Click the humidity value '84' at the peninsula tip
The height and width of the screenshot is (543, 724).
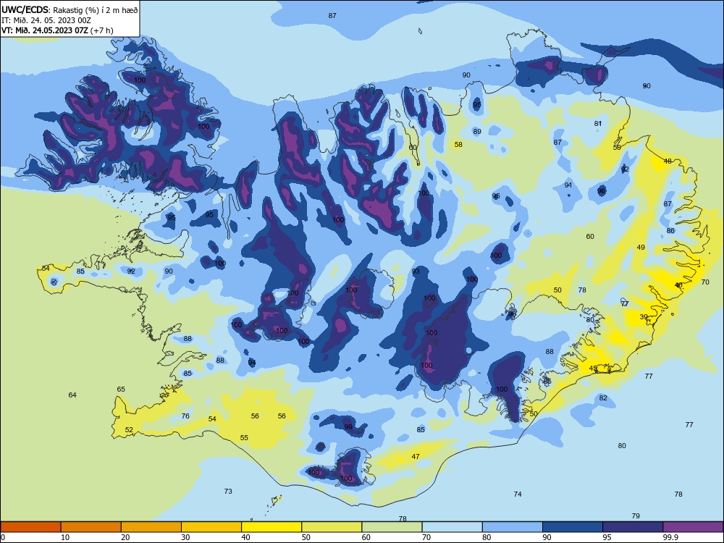[x=46, y=269]
